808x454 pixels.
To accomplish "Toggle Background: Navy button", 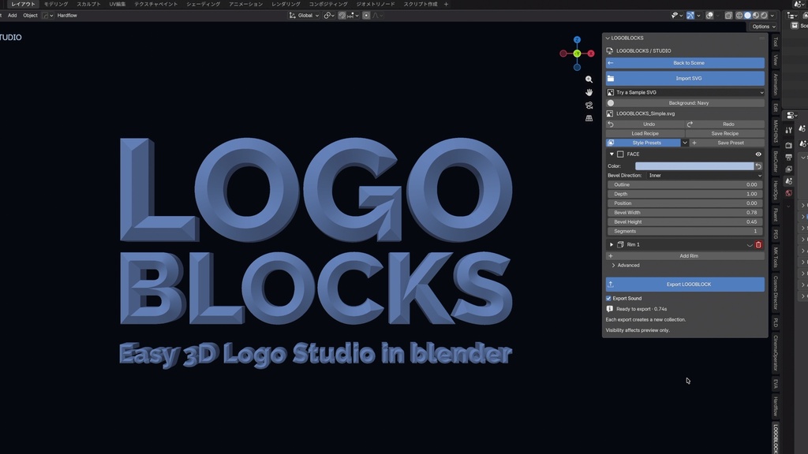I will [685, 103].
